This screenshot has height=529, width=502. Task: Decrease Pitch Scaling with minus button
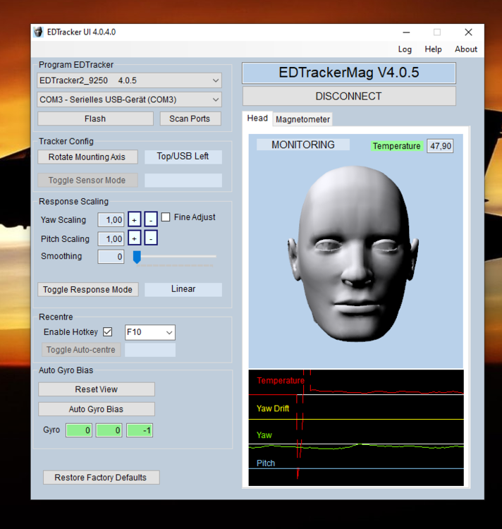click(150, 238)
